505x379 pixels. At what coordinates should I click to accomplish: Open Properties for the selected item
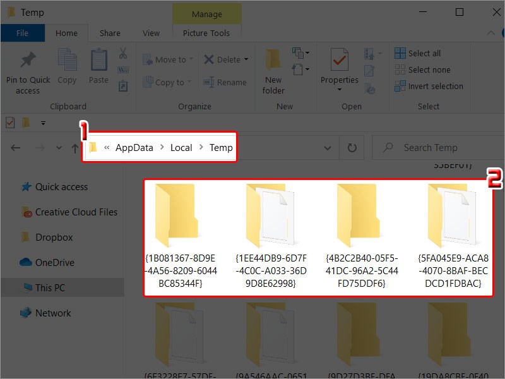[339, 69]
